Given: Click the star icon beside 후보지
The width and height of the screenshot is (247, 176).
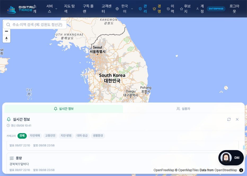Looking at the screenshot, I should 182,9.
